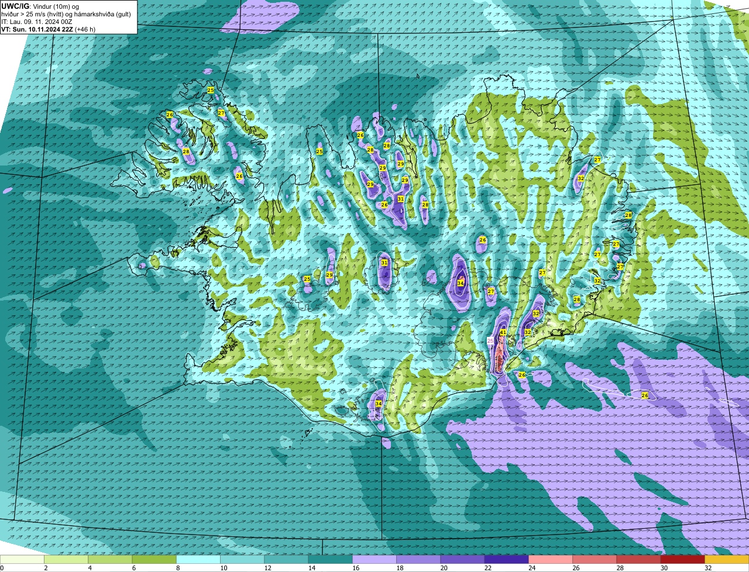Pick the dark teal swatch between 14 and 16
749x572 pixels.
coord(331,559)
